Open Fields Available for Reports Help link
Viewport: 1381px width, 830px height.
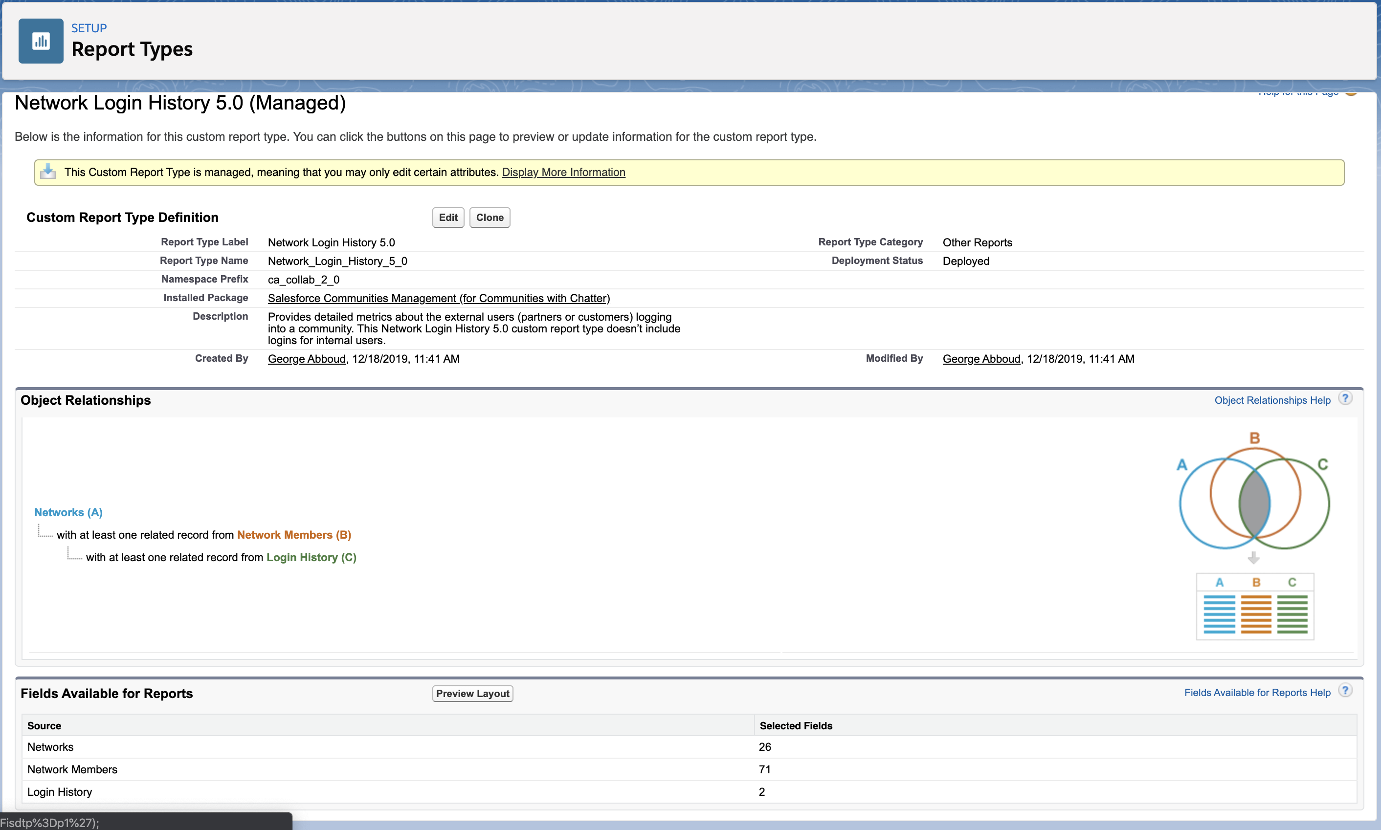pos(1257,693)
